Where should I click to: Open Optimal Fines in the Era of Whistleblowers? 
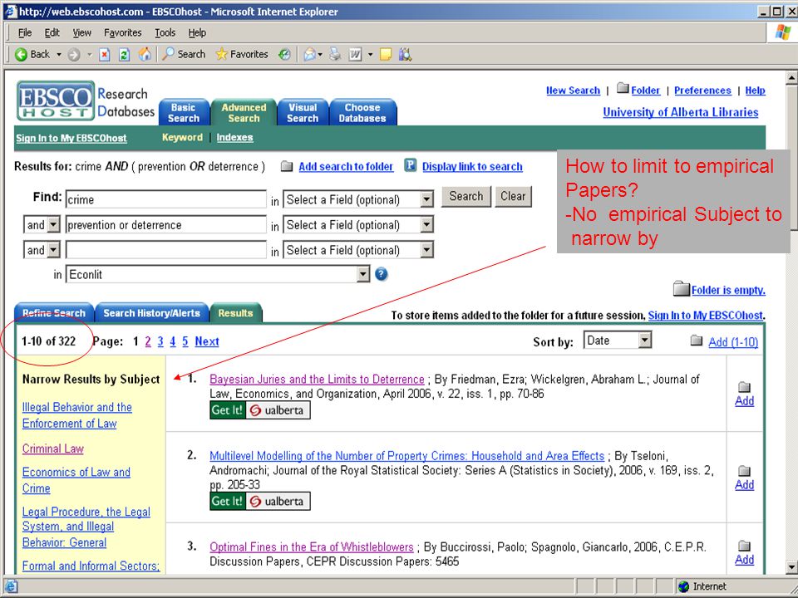(x=312, y=547)
